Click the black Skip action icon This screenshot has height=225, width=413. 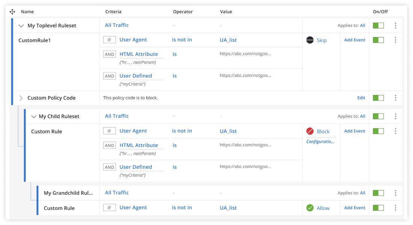pos(310,40)
